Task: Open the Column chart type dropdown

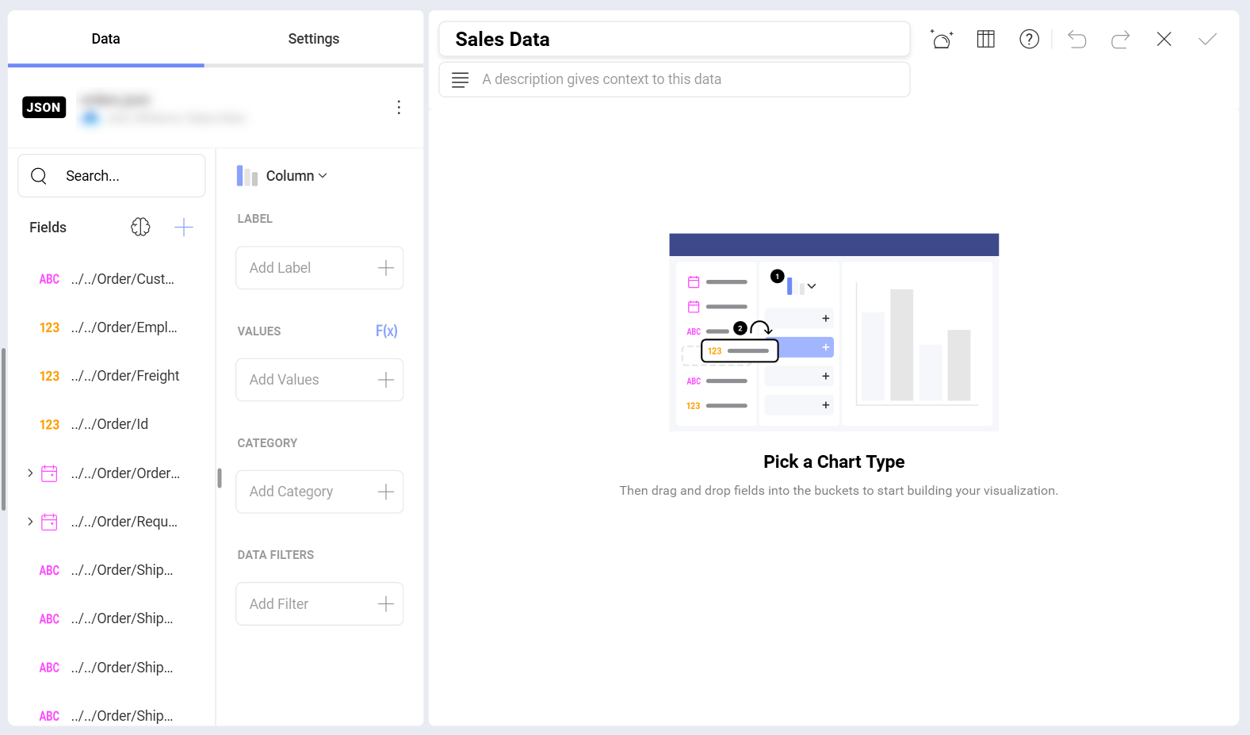Action: point(282,176)
